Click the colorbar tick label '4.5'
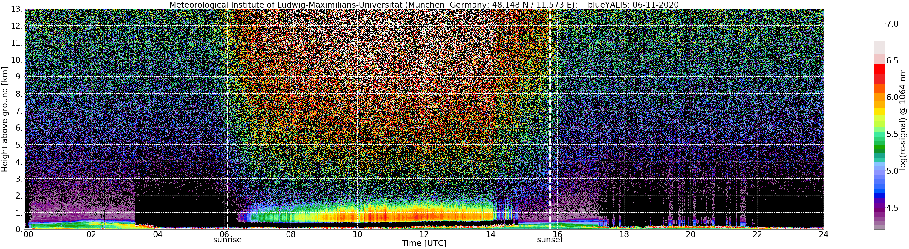This screenshot has height=249, width=909. (x=892, y=207)
